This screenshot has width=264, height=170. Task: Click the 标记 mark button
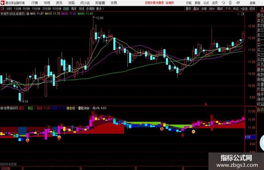tap(236, 9)
